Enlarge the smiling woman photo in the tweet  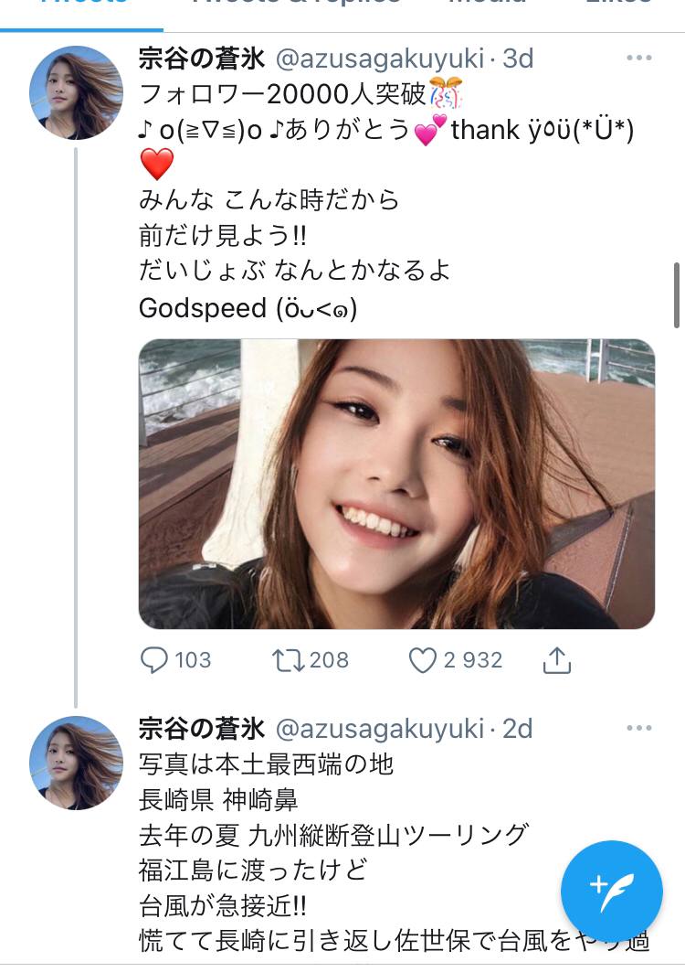coord(396,484)
